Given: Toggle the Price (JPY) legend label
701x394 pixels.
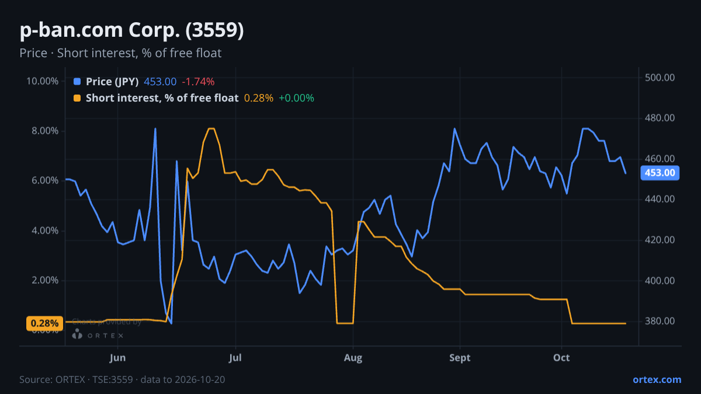Looking at the screenshot, I should [x=112, y=81].
